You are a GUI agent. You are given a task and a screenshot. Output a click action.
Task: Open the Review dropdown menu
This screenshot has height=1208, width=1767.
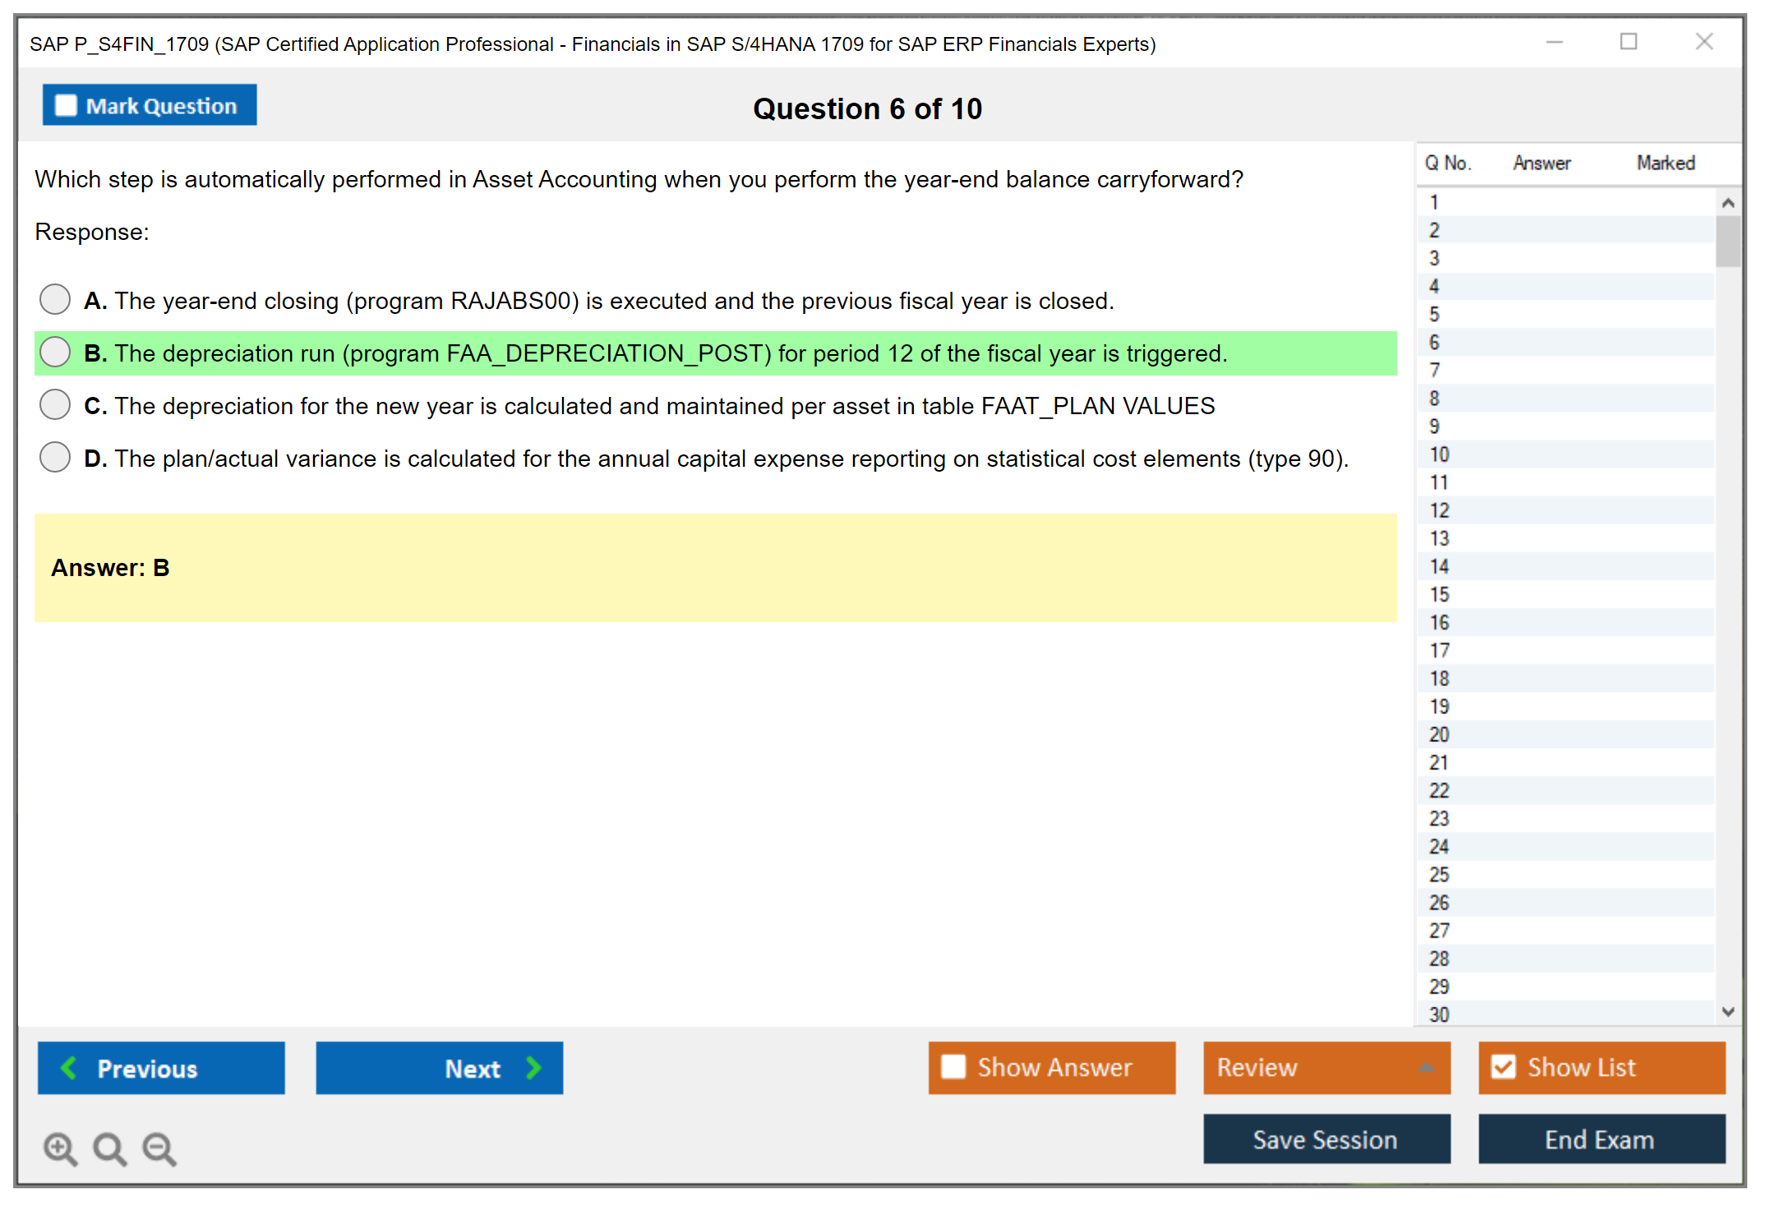1326,1067
